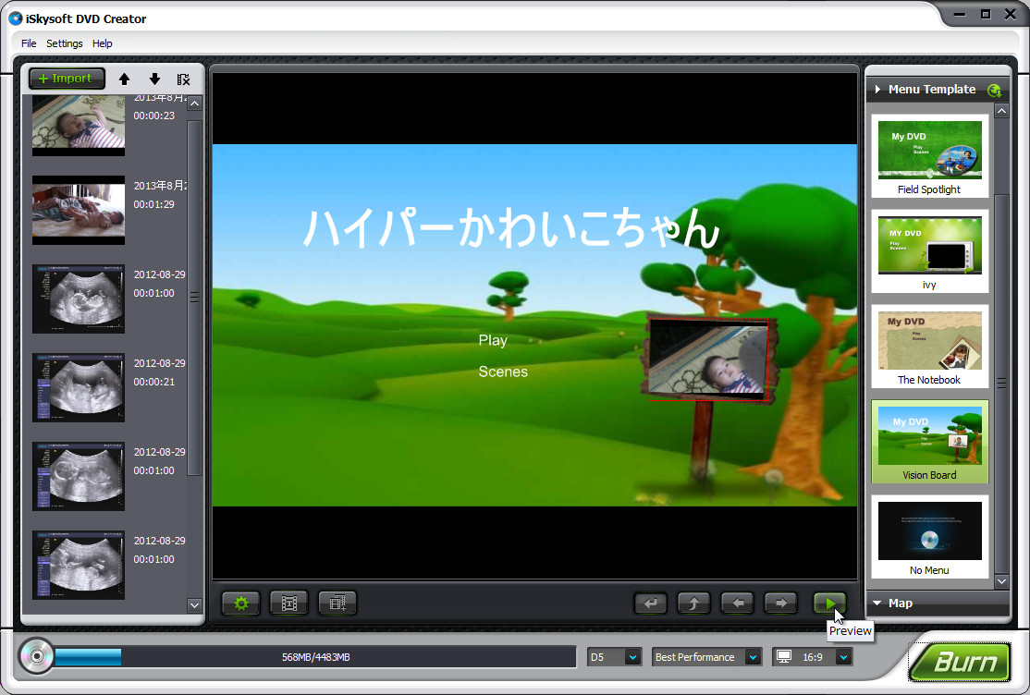
Task: Move the selected clip down the list
Action: tap(154, 79)
